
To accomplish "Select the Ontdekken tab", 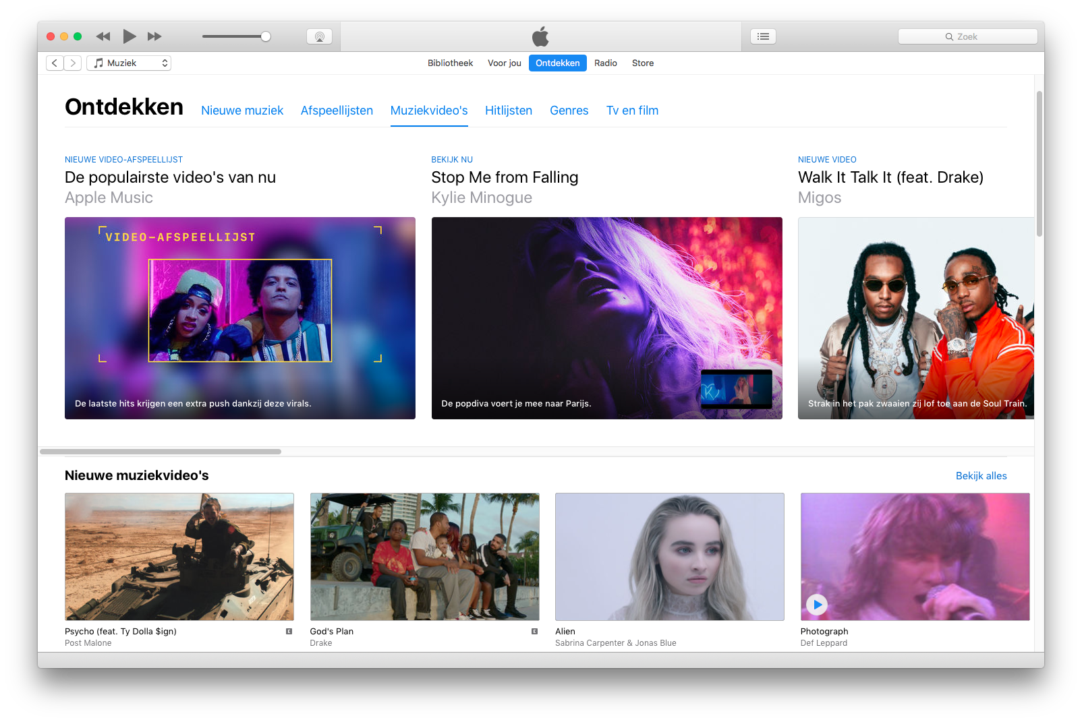I will [558, 63].
